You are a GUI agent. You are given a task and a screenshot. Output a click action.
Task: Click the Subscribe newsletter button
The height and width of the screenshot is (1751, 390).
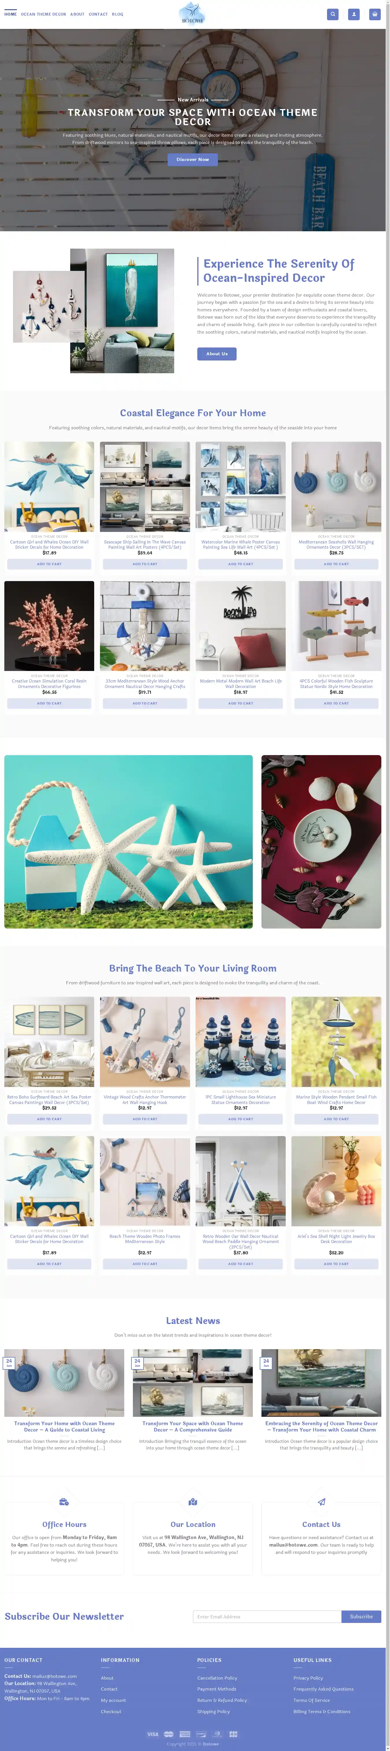pyautogui.click(x=361, y=1616)
